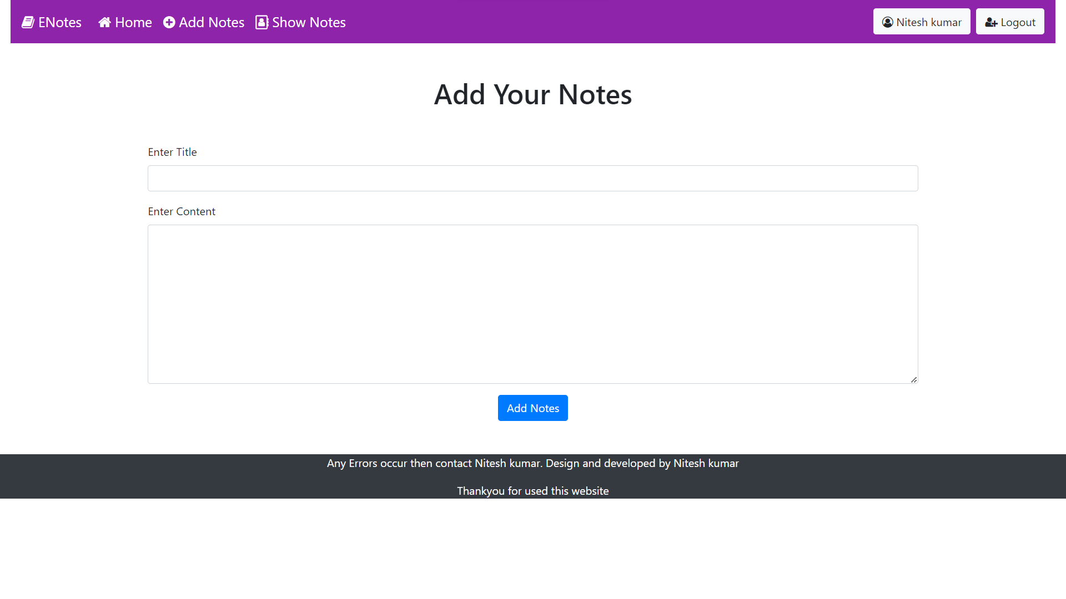Navigate to Show Notes in the navbar
The image size is (1066, 599).
(300, 23)
